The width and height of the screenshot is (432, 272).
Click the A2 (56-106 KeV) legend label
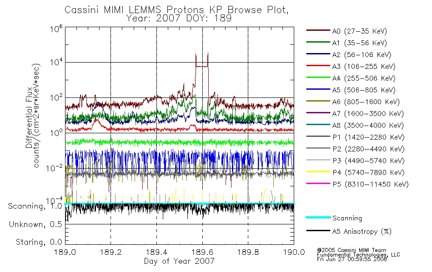(x=362, y=55)
